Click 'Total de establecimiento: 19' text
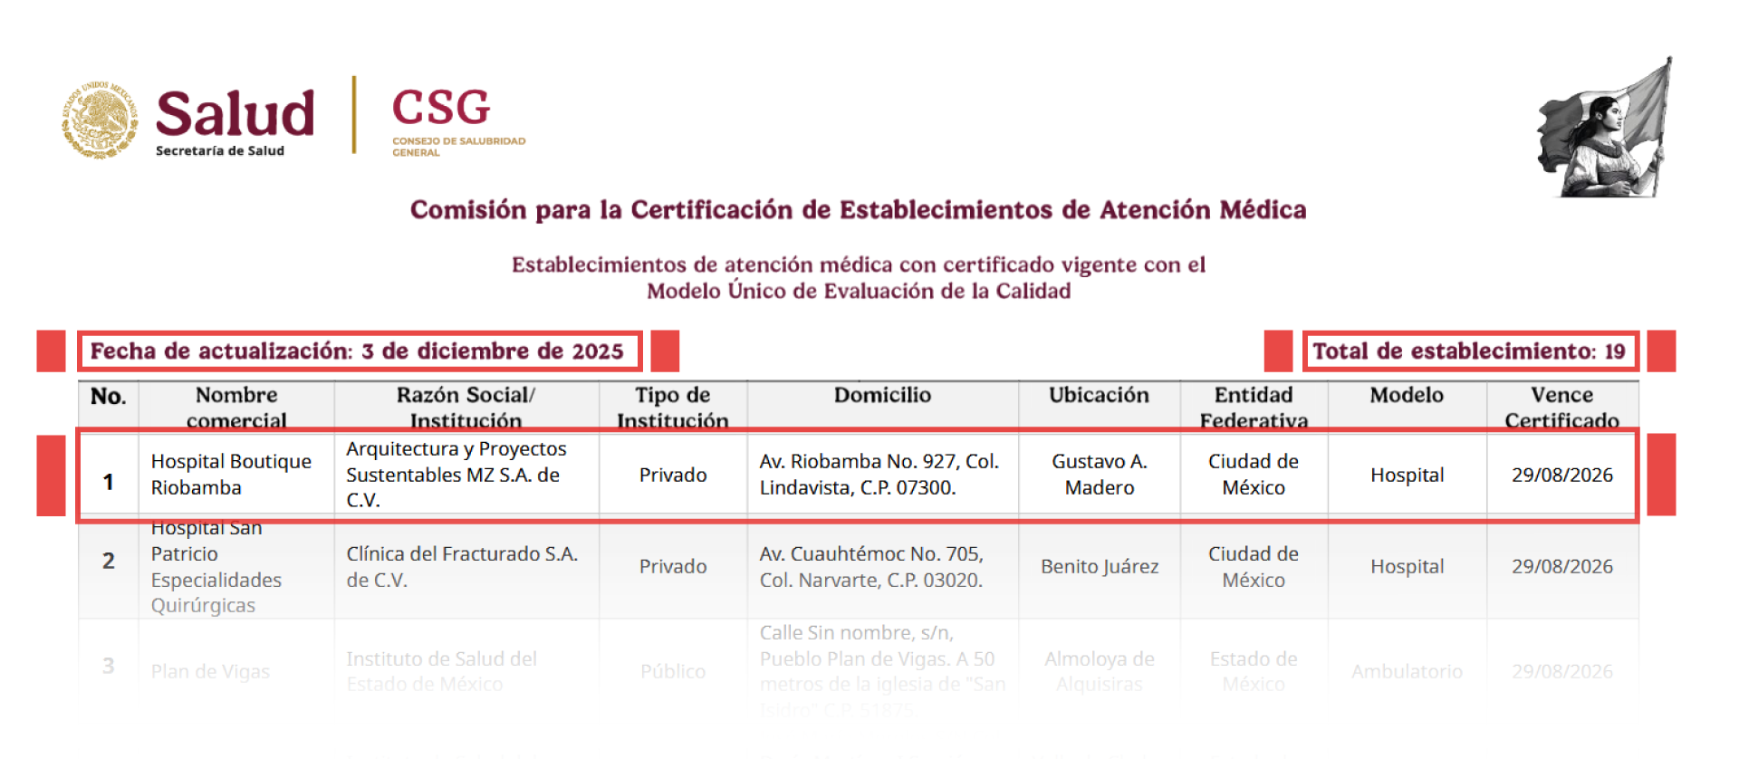 click(1469, 351)
